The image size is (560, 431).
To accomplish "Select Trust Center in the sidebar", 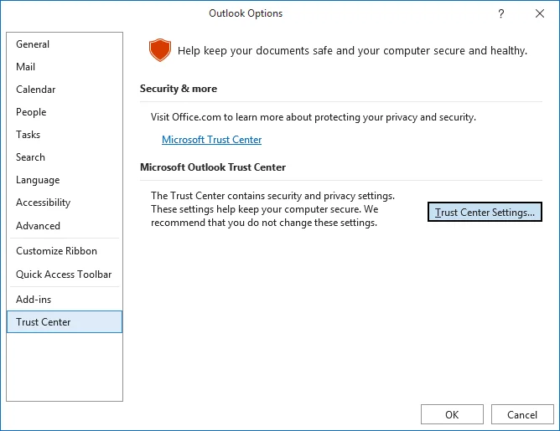I will point(65,322).
